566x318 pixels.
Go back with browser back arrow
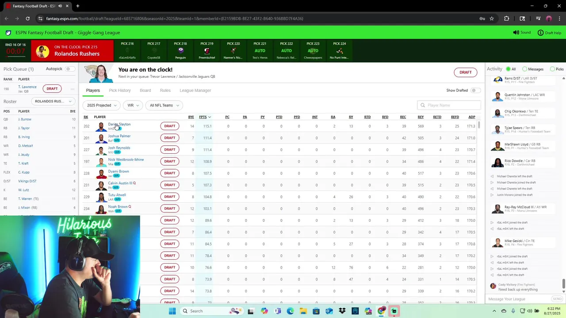(x=6, y=19)
